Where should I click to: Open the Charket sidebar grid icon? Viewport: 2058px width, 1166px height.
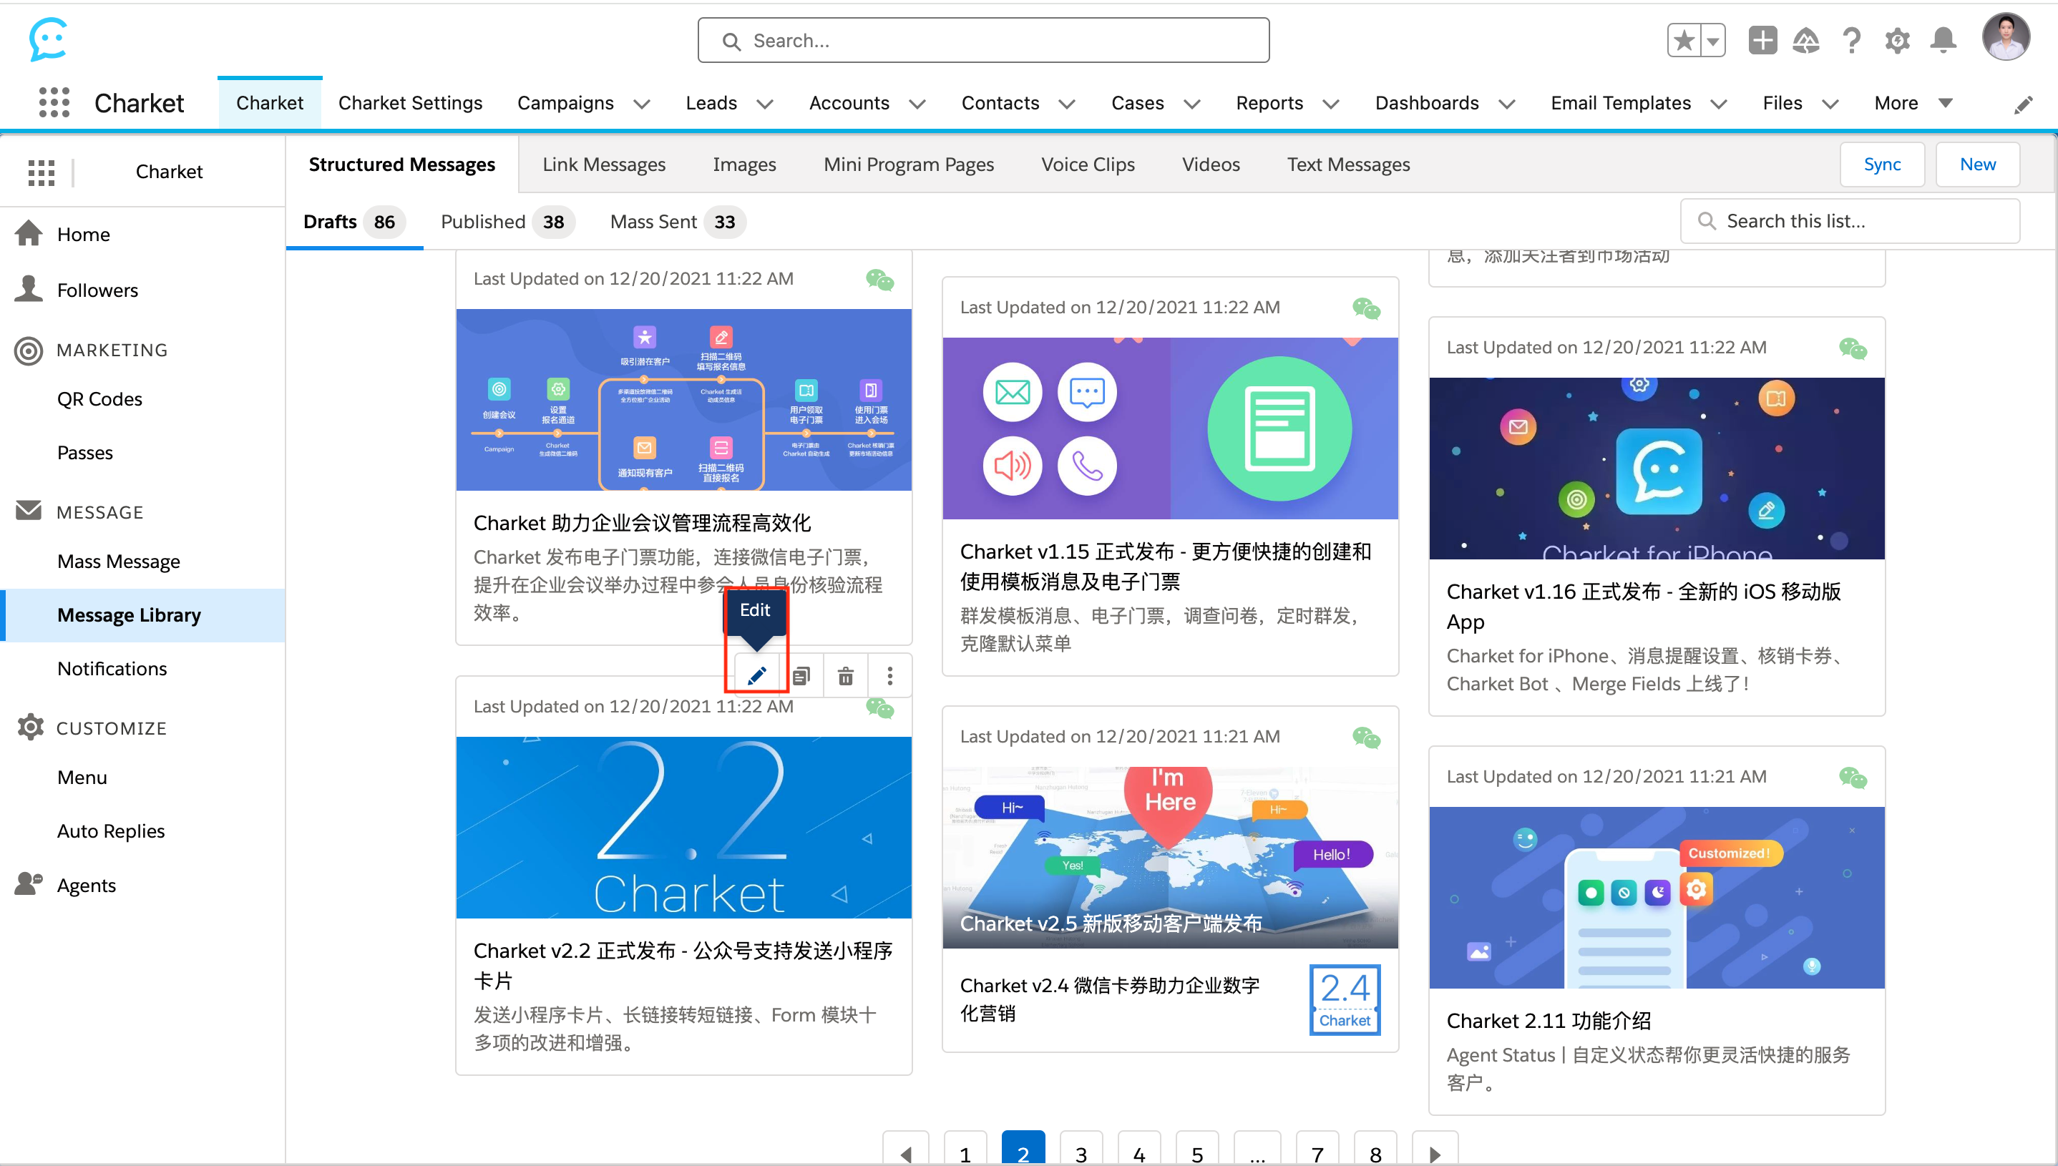point(41,172)
